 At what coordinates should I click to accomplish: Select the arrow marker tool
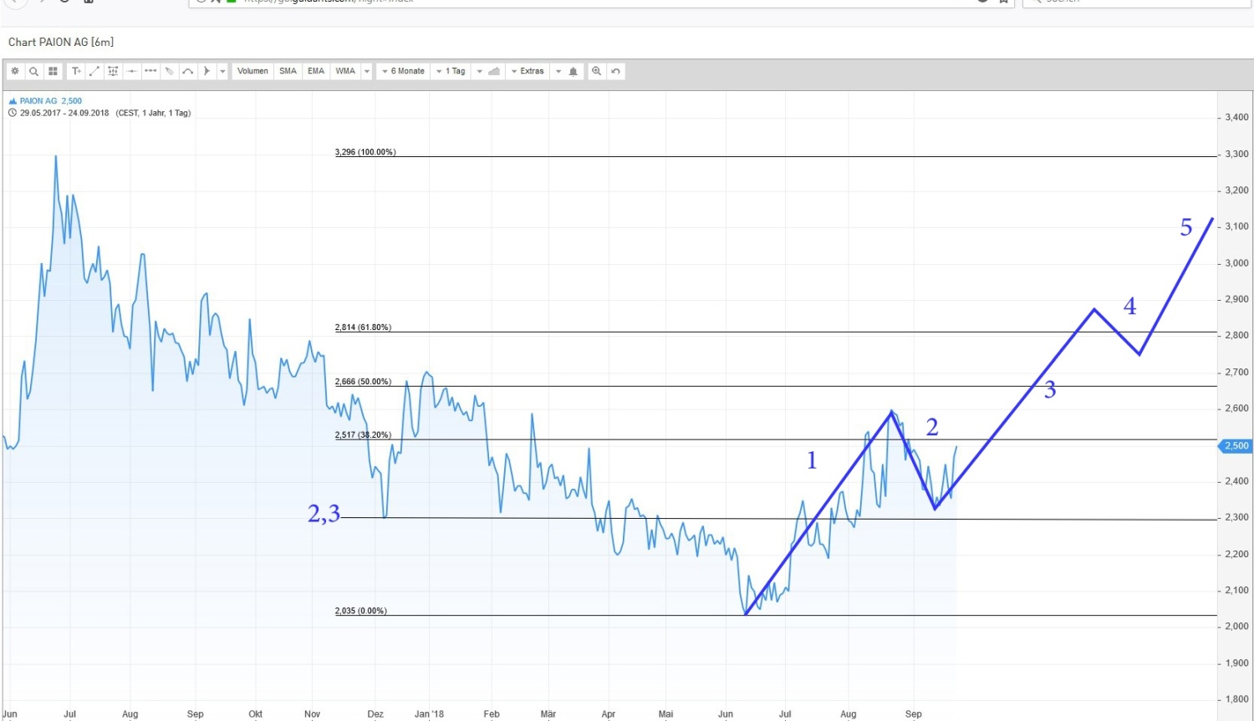coord(206,71)
